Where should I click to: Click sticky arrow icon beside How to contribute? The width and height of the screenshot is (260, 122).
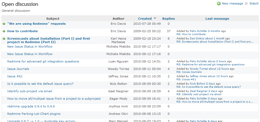pyautogui.click(x=4, y=31)
